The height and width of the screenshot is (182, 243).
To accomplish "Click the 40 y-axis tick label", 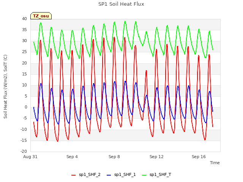I will click(x=24, y=19).
